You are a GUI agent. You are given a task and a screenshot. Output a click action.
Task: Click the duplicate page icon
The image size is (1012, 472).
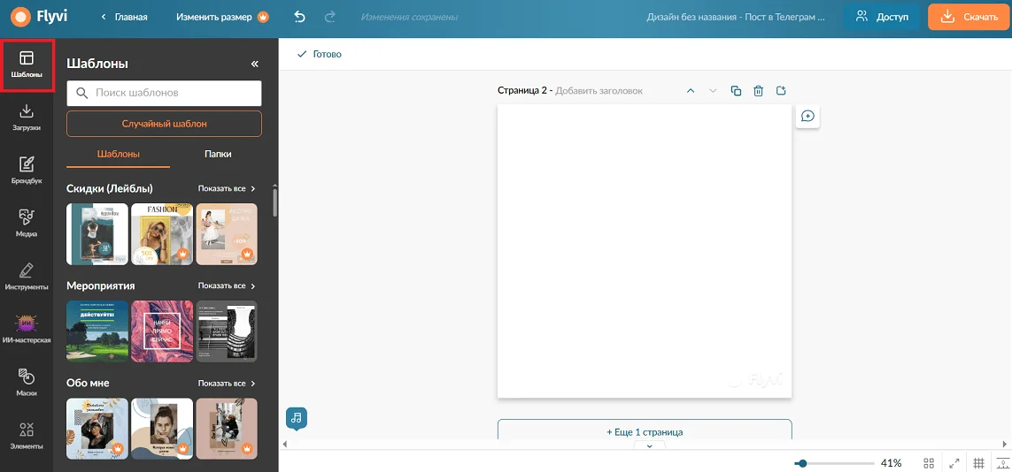[736, 91]
